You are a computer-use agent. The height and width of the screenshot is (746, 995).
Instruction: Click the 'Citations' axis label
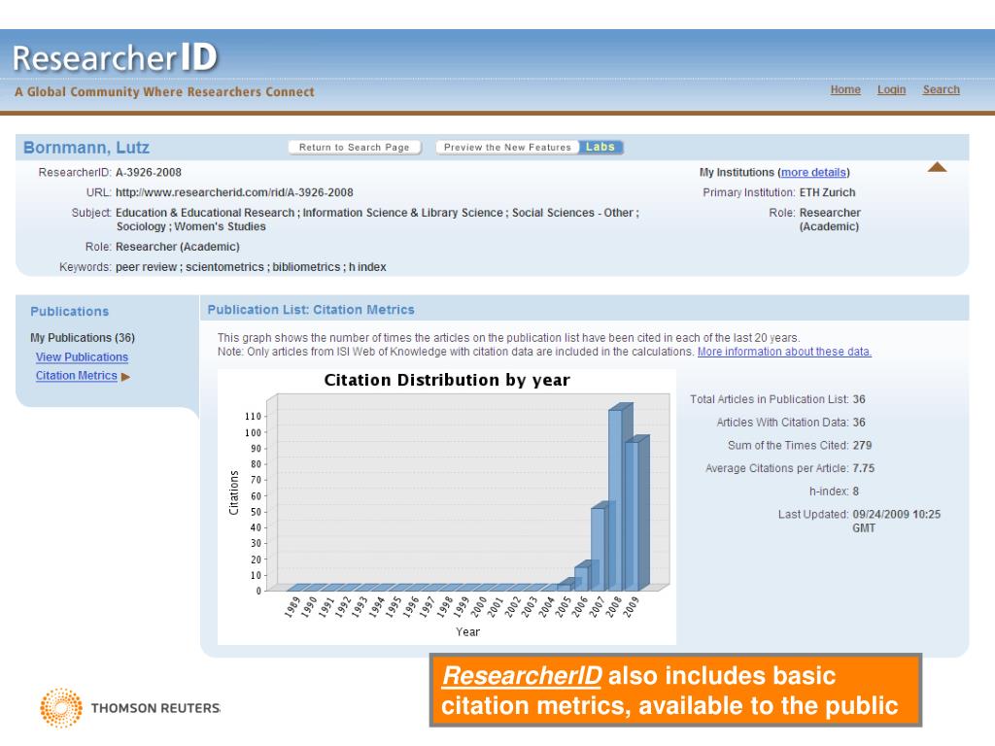(x=234, y=492)
